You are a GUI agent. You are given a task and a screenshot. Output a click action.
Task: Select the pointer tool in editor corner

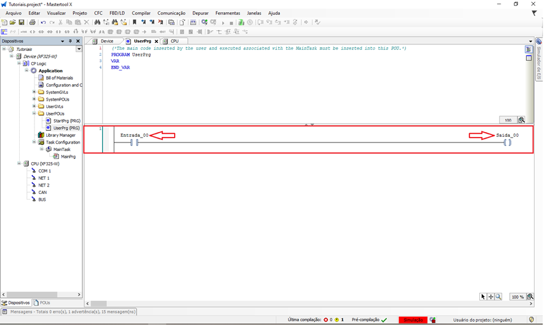(483, 297)
